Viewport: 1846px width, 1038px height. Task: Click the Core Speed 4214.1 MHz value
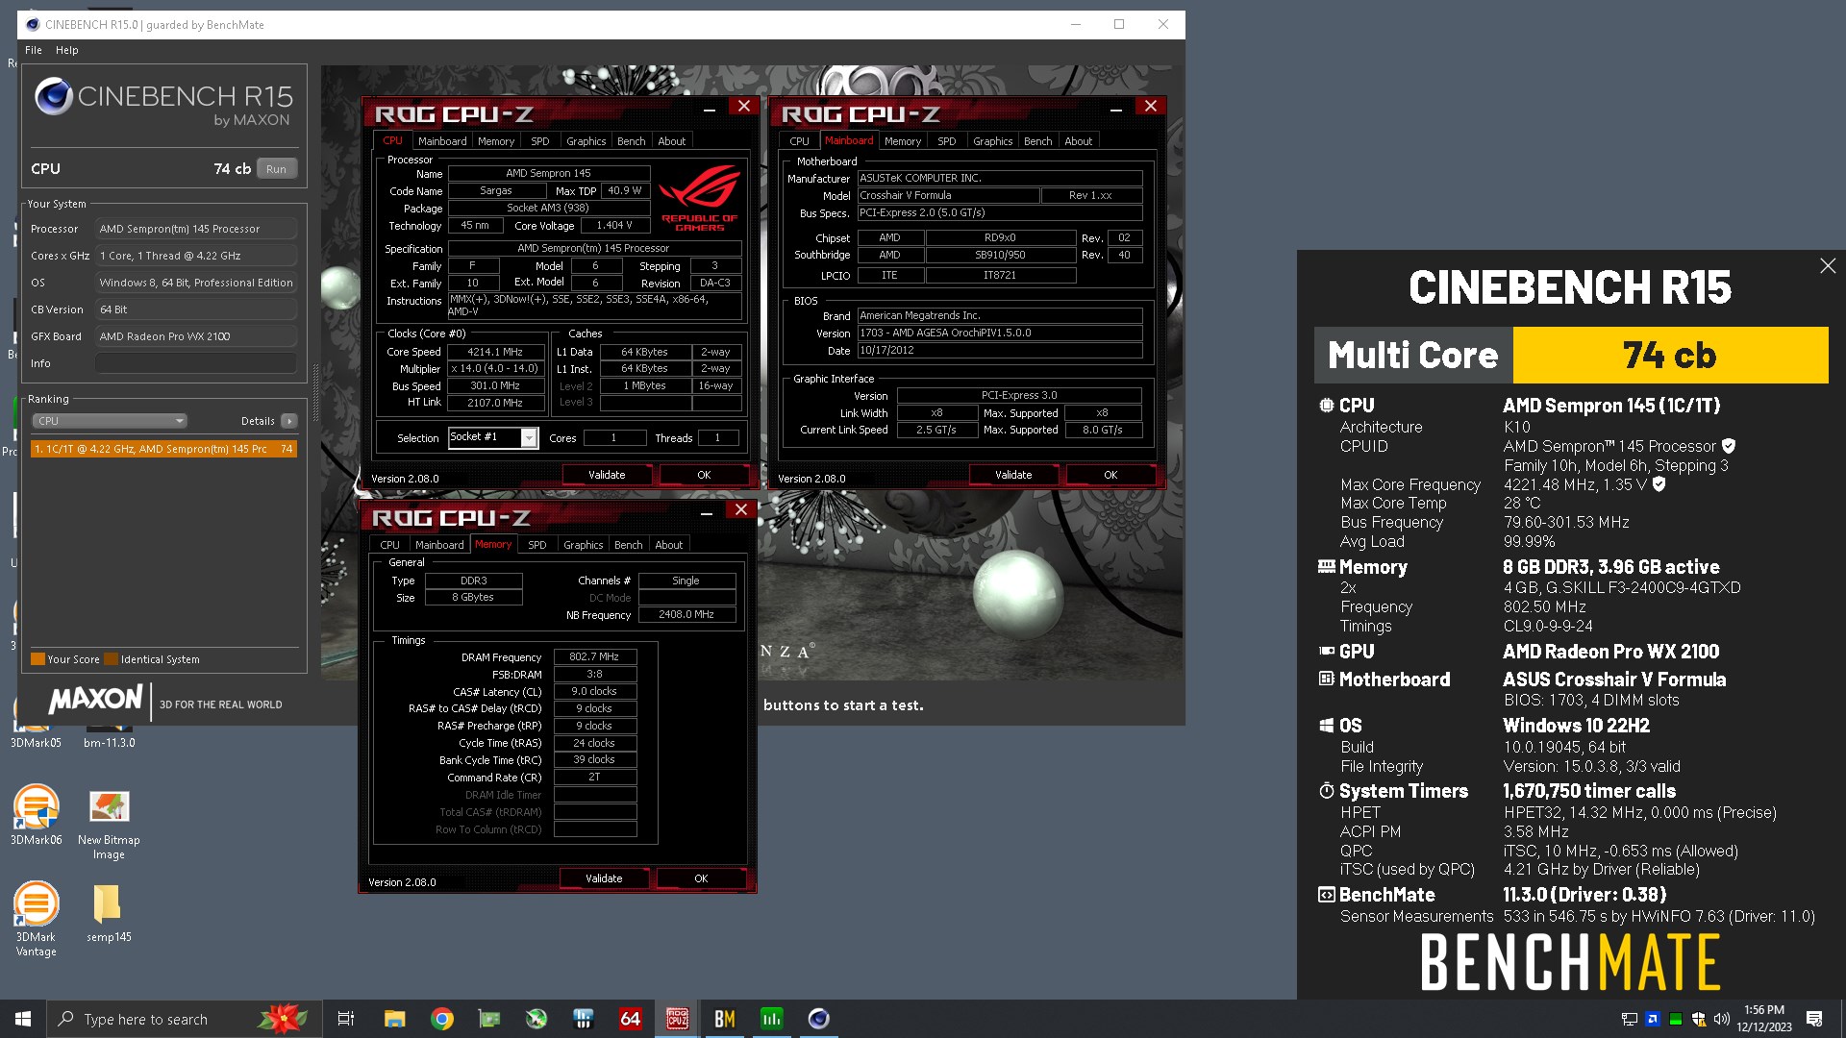[x=495, y=352]
